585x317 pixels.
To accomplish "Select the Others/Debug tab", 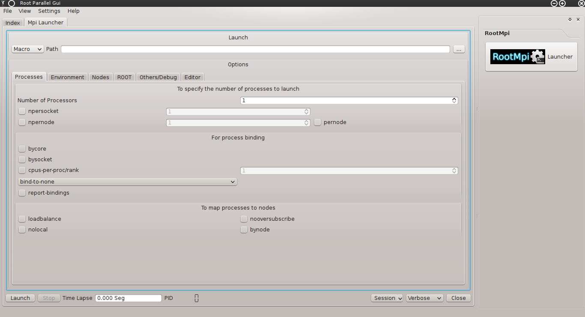I will (158, 77).
